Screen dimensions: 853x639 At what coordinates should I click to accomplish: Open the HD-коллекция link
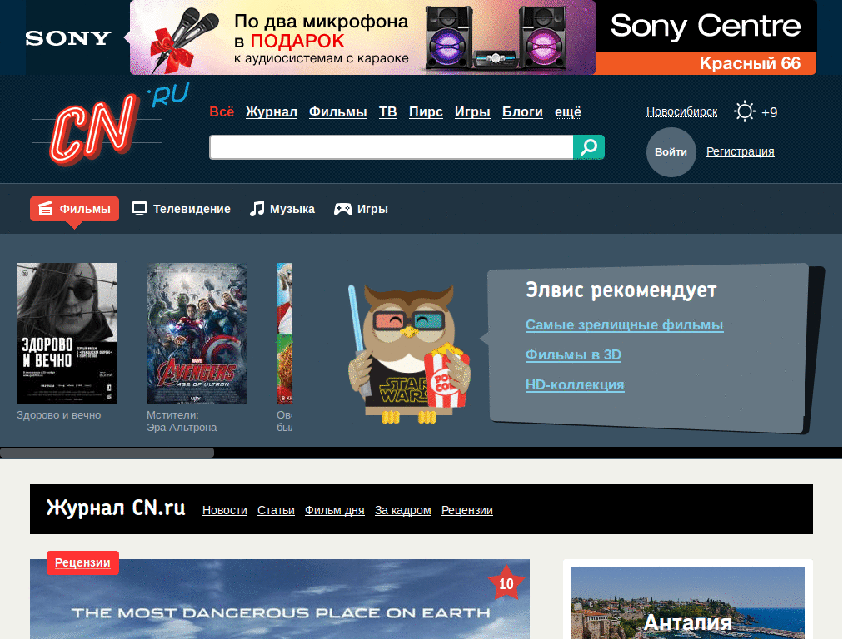click(575, 384)
